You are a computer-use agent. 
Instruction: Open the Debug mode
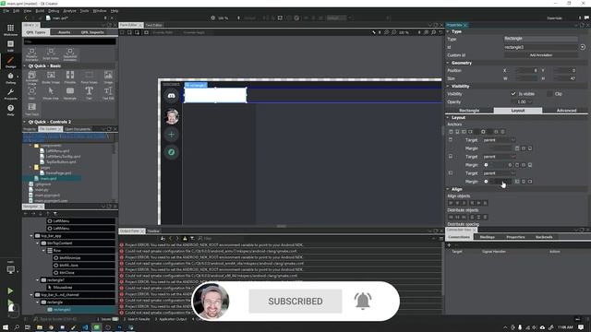(x=10, y=77)
